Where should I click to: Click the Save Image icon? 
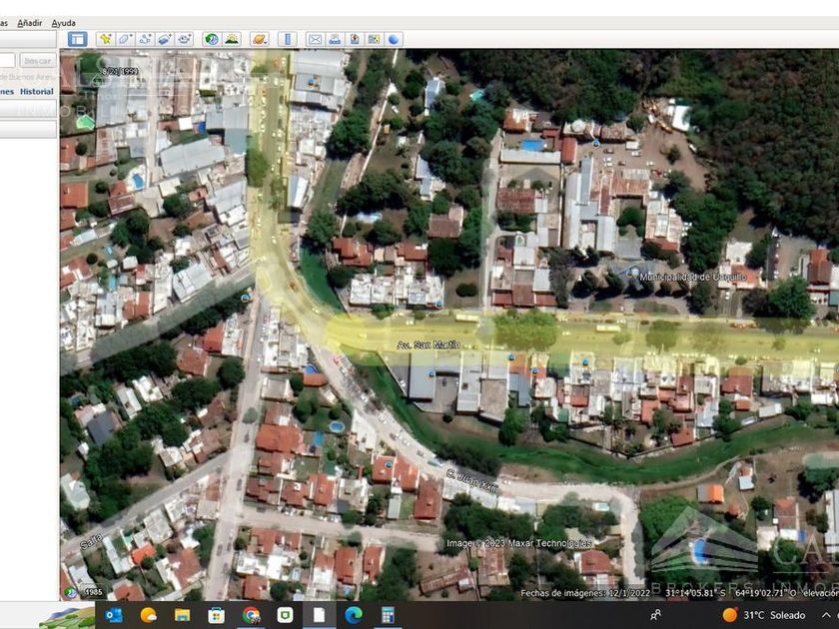(355, 39)
